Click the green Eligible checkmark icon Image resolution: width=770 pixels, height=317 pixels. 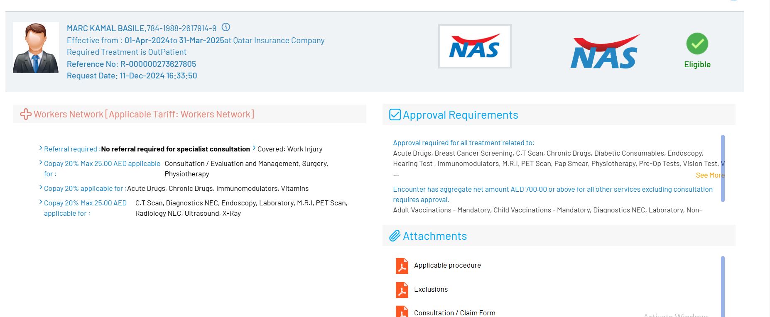697,44
